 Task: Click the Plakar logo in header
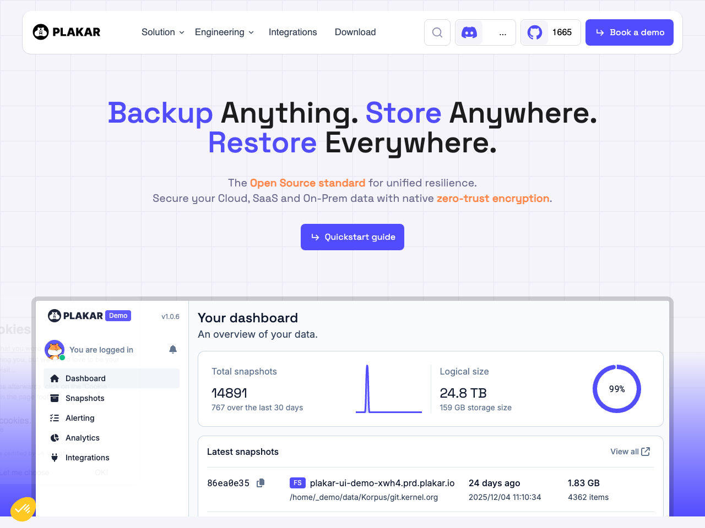point(67,32)
